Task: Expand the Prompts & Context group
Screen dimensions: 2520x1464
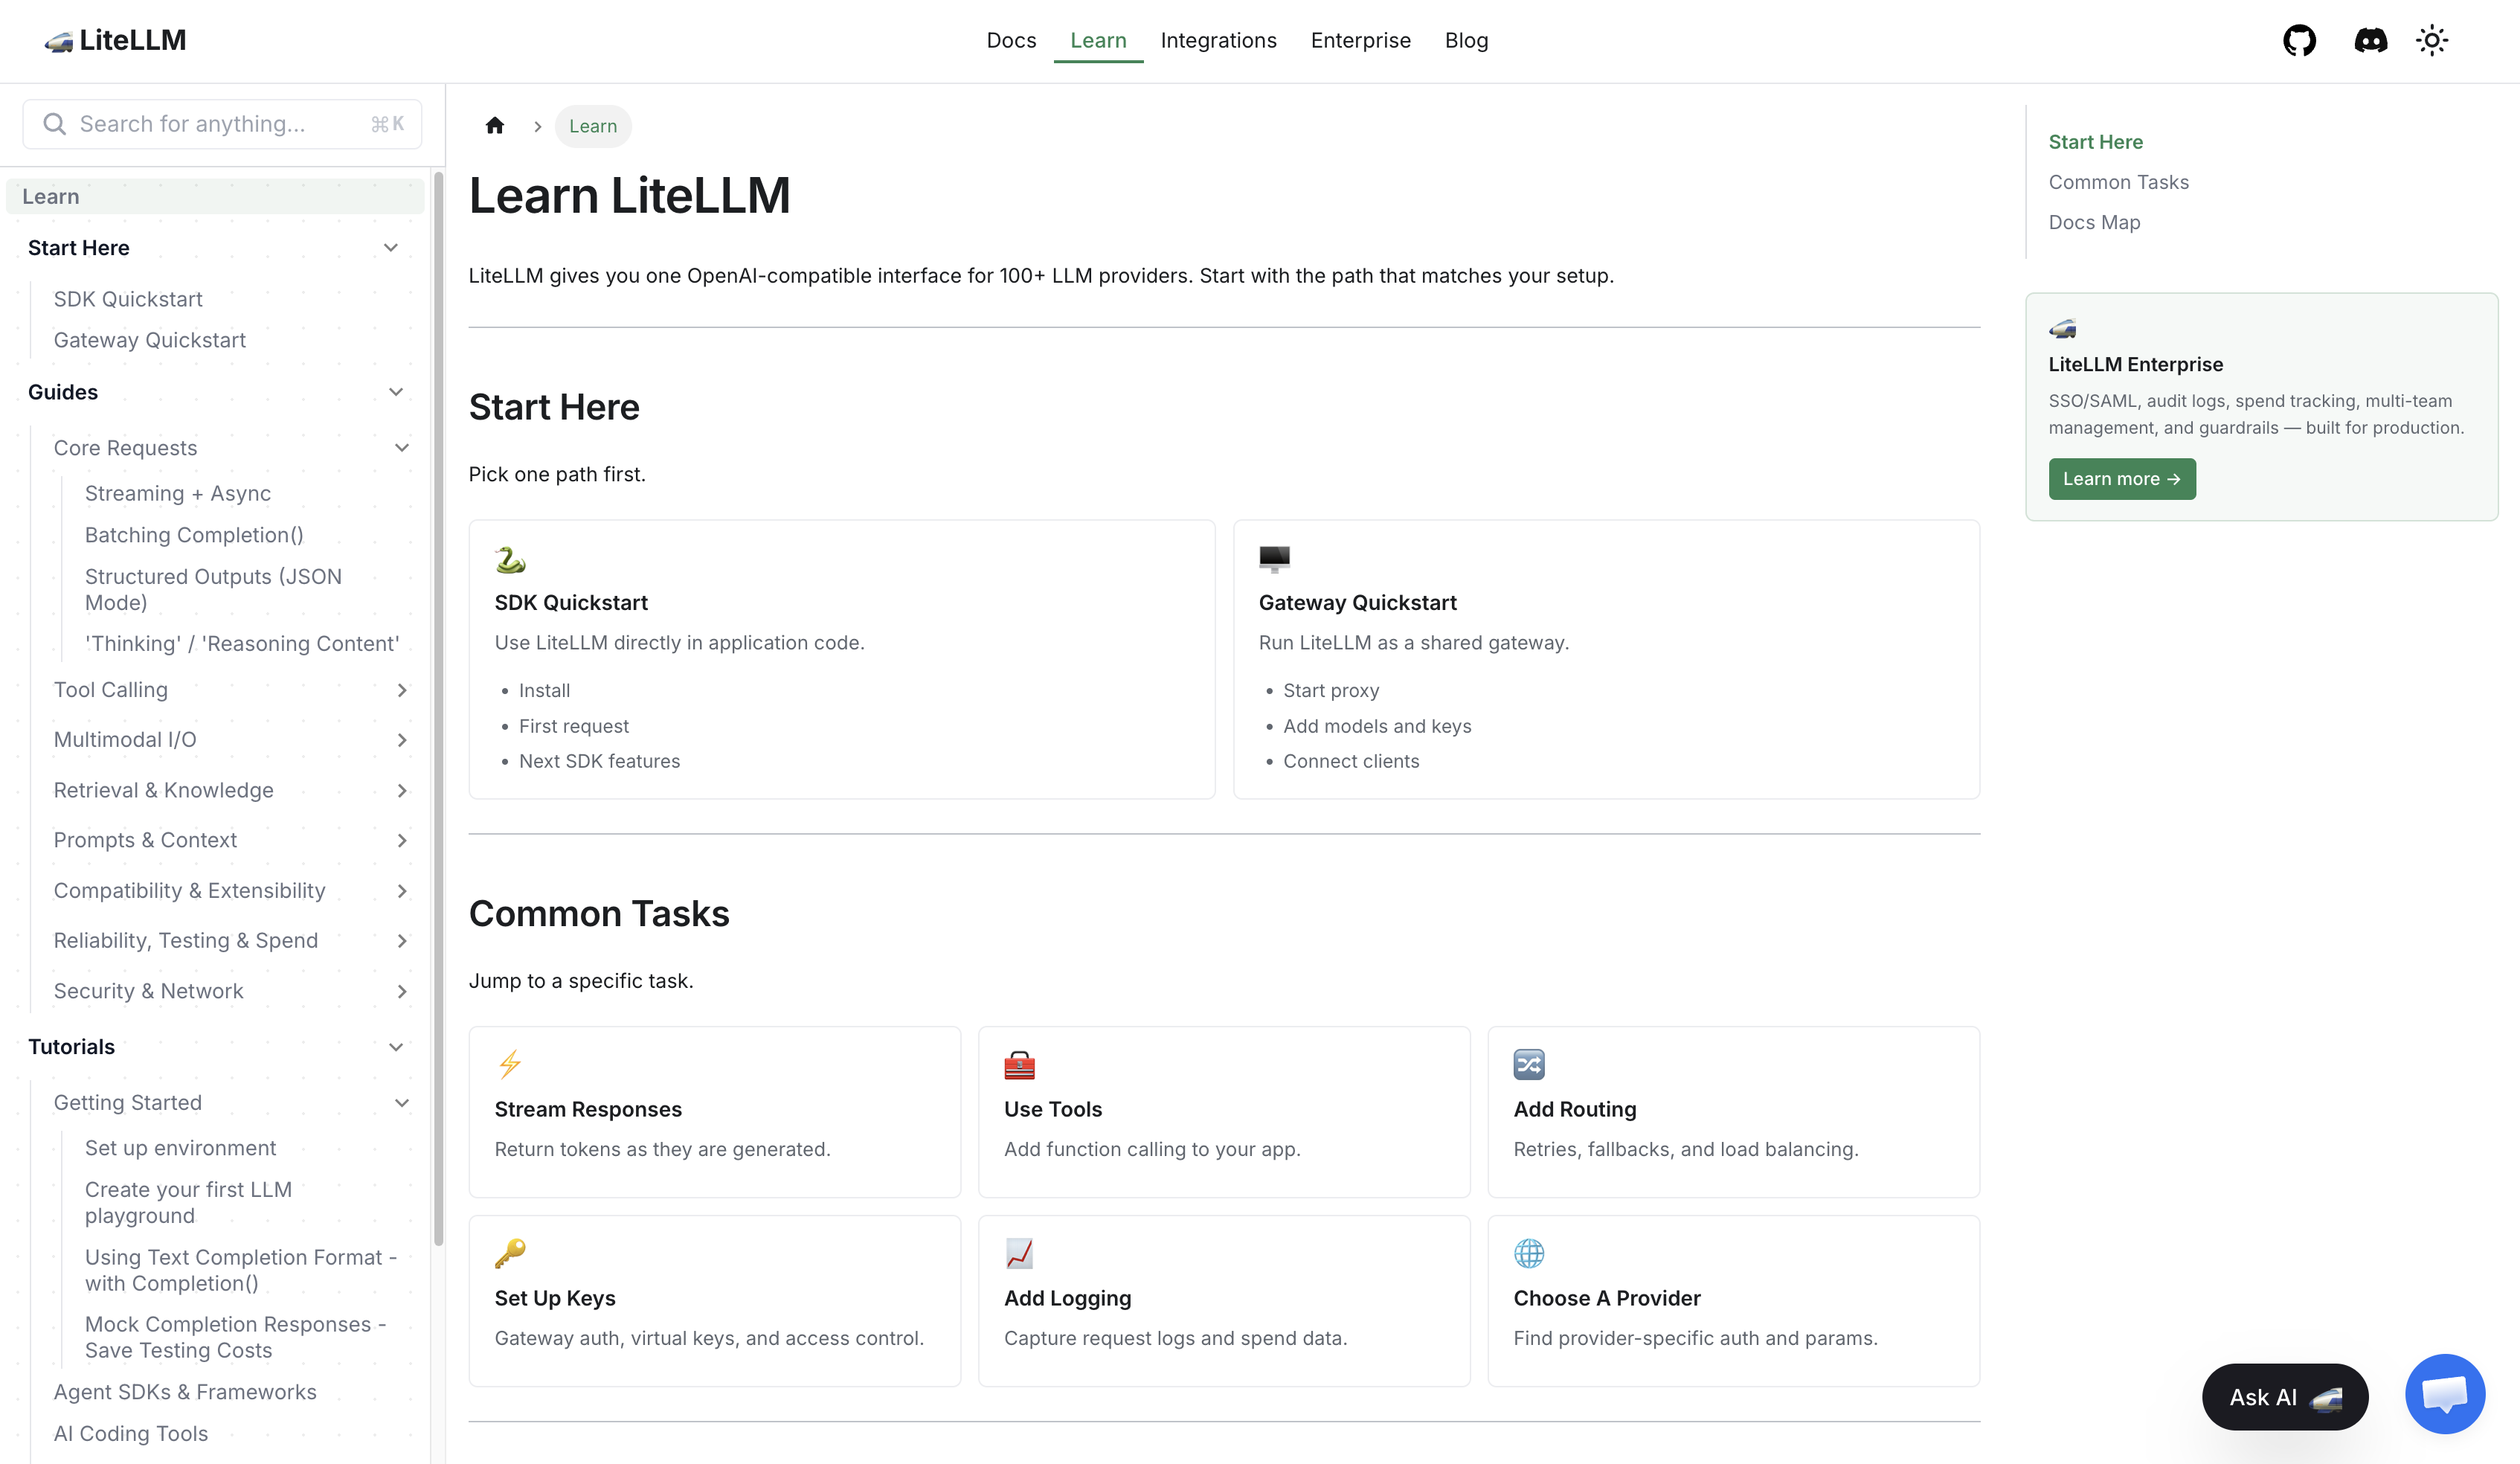Action: [402, 841]
